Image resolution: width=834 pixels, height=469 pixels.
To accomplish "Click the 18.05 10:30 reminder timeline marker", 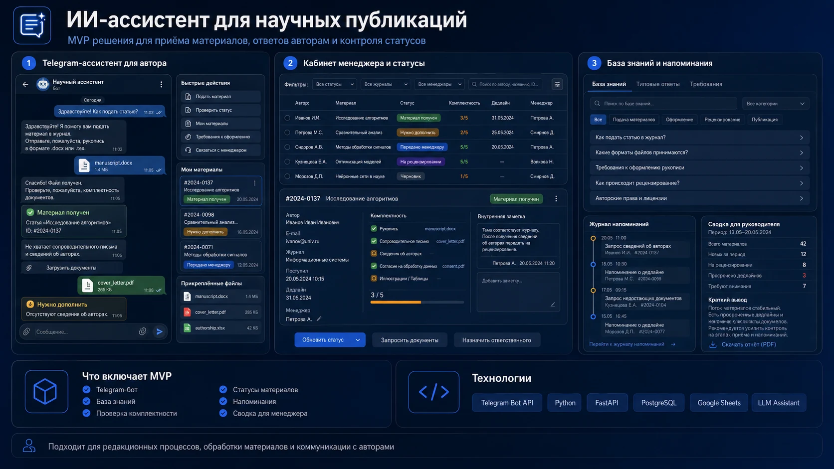I will 593,265.
